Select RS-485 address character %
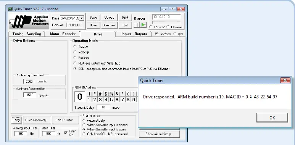Screen dimensions: 295x145 (111, 94)
